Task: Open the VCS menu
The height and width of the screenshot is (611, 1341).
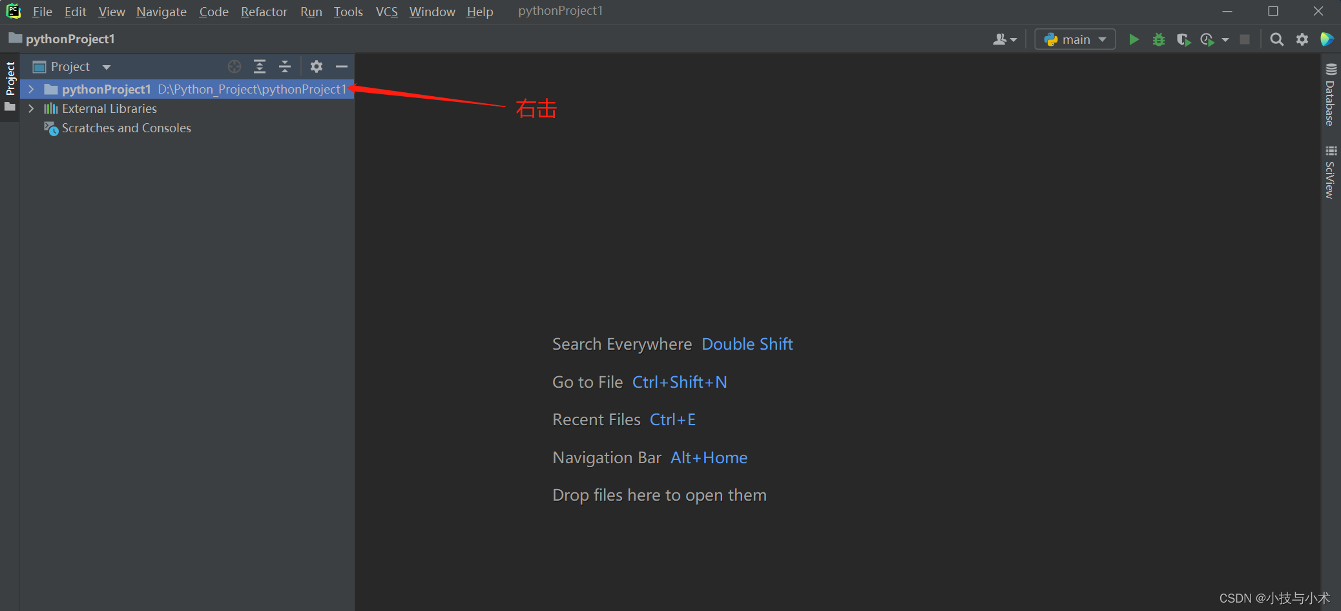Action: pyautogui.click(x=387, y=12)
